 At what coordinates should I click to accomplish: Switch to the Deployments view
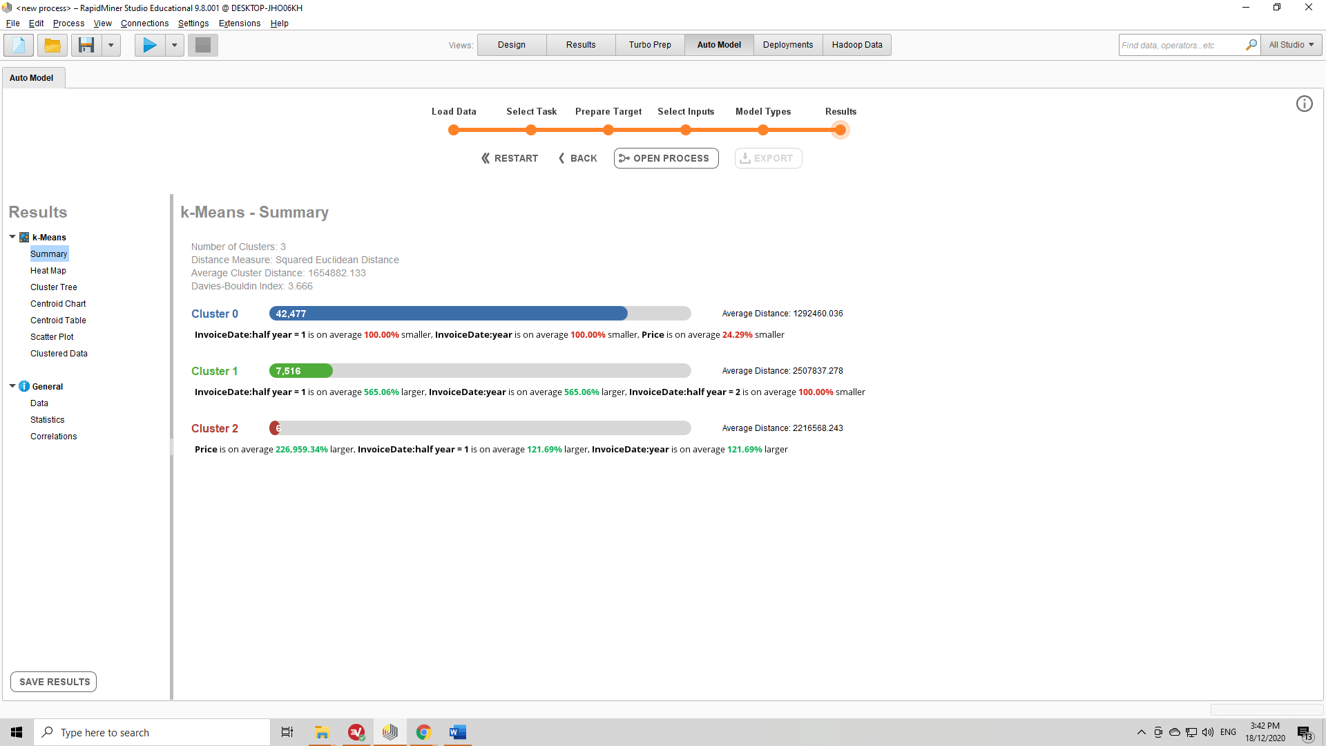[788, 45]
